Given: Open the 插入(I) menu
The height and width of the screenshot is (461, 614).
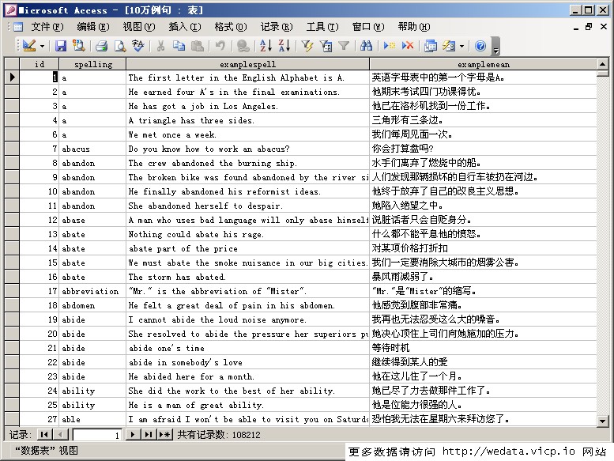Looking at the screenshot, I should 184,27.
